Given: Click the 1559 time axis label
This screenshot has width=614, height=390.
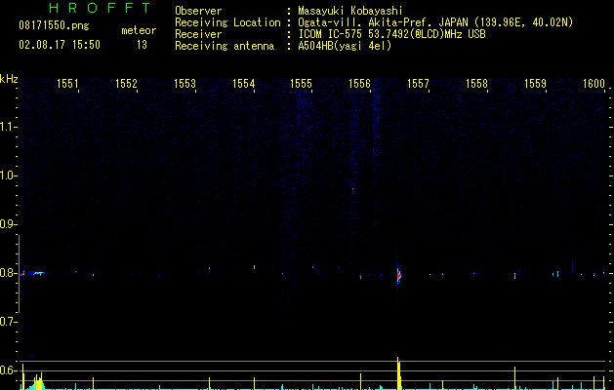Looking at the screenshot, I should (x=535, y=83).
